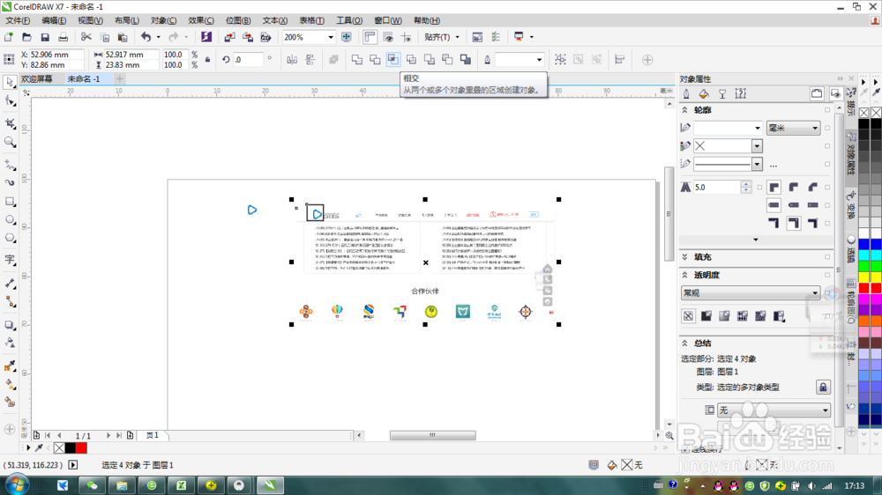Click the Cut scissors icon
Screen dimensions: 882x495
tap(86, 37)
